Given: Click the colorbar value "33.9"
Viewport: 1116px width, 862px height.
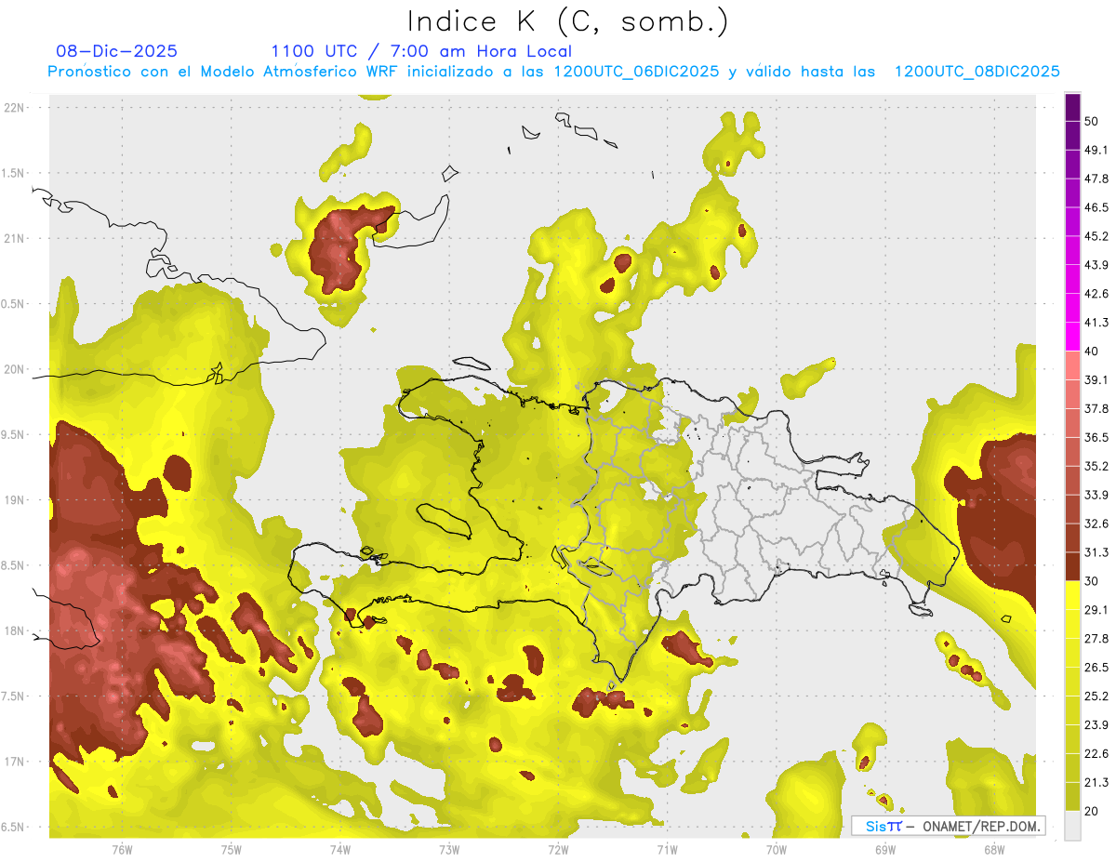Looking at the screenshot, I should tap(1096, 495).
